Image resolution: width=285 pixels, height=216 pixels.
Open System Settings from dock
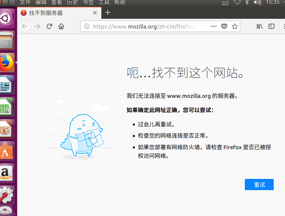(x=7, y=195)
